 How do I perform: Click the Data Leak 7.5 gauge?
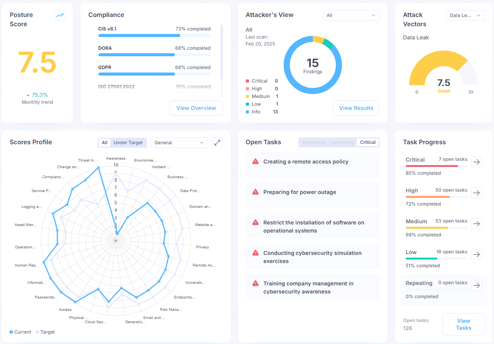tap(443, 68)
